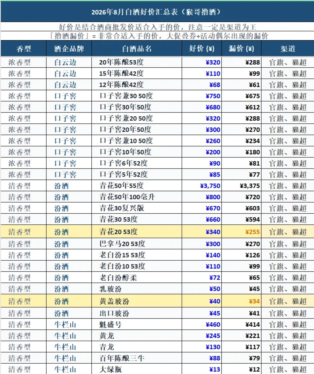Click the price ¥675
The width and height of the screenshot is (314, 374).
tap(252, 96)
